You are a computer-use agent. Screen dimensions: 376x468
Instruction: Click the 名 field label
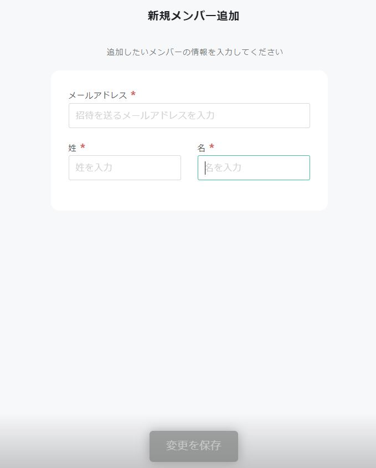[201, 148]
